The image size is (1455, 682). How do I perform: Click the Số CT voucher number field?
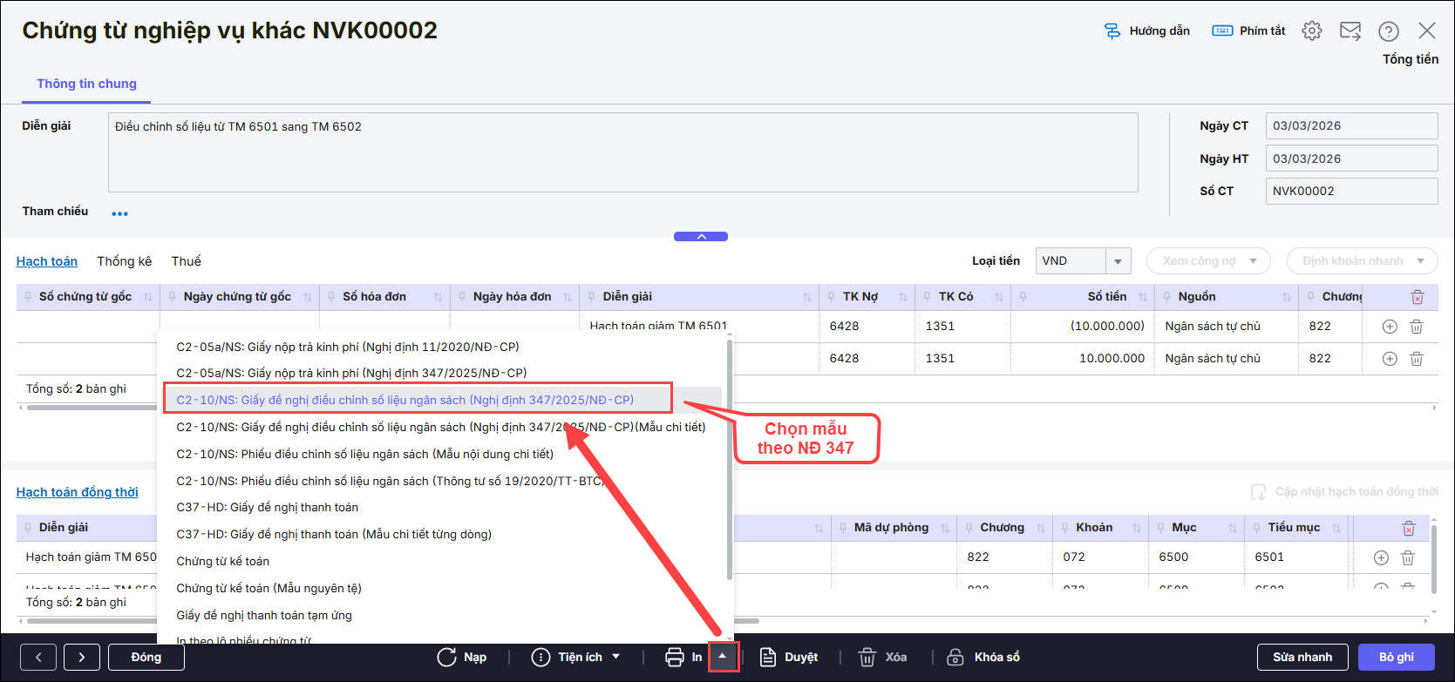[x=1351, y=191]
